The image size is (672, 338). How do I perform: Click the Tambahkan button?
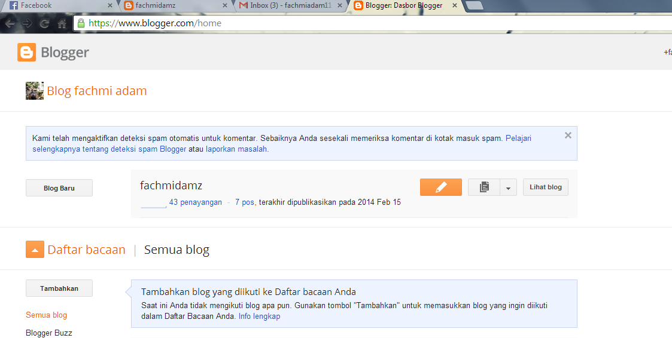click(x=59, y=288)
